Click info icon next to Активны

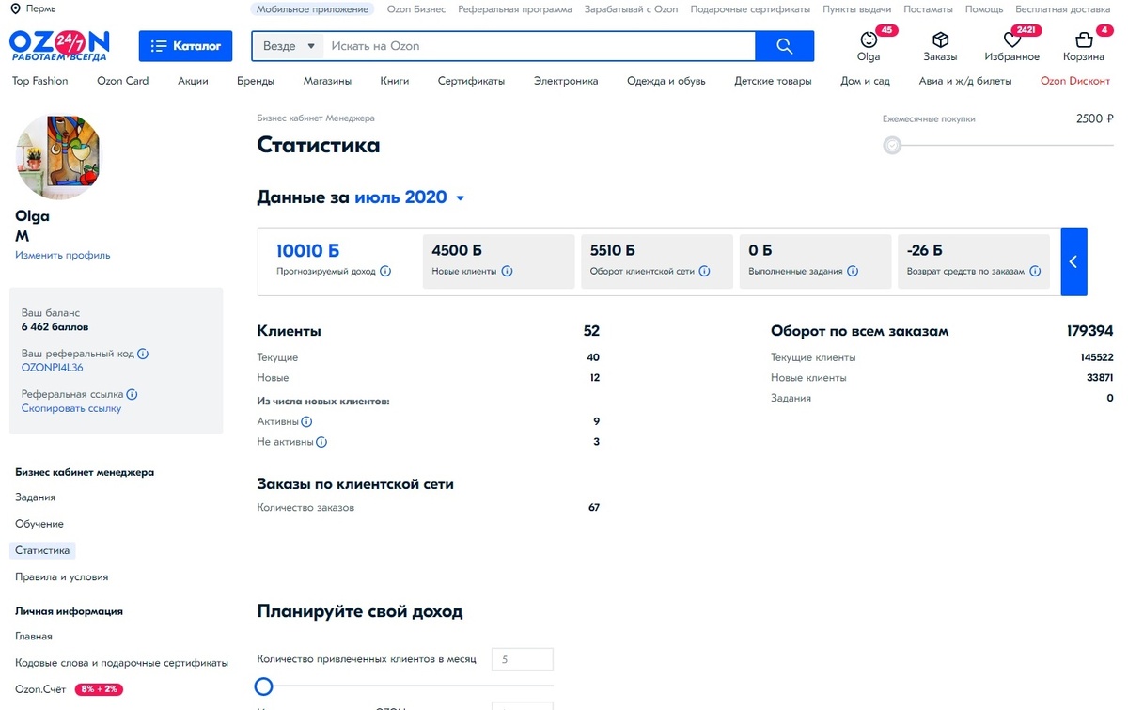306,422
